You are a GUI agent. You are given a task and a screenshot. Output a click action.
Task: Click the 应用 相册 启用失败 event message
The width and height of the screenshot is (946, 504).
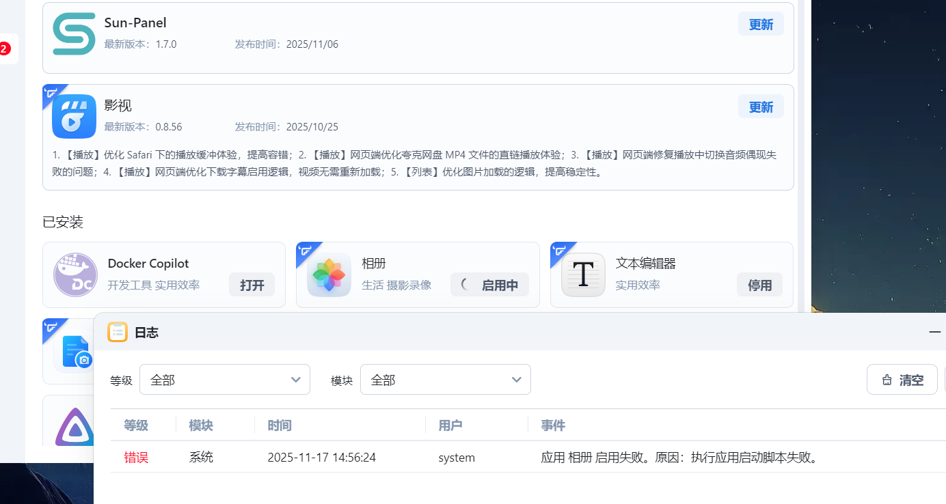pos(679,458)
